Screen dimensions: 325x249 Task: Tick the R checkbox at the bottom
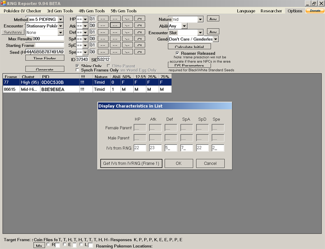[48, 245]
